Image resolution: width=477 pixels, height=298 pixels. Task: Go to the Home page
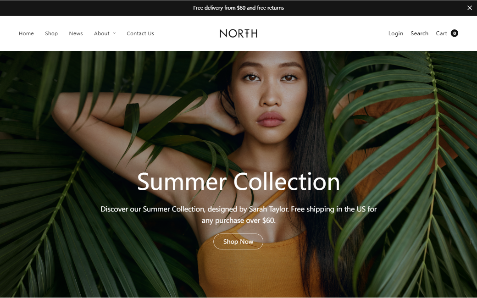tap(26, 33)
